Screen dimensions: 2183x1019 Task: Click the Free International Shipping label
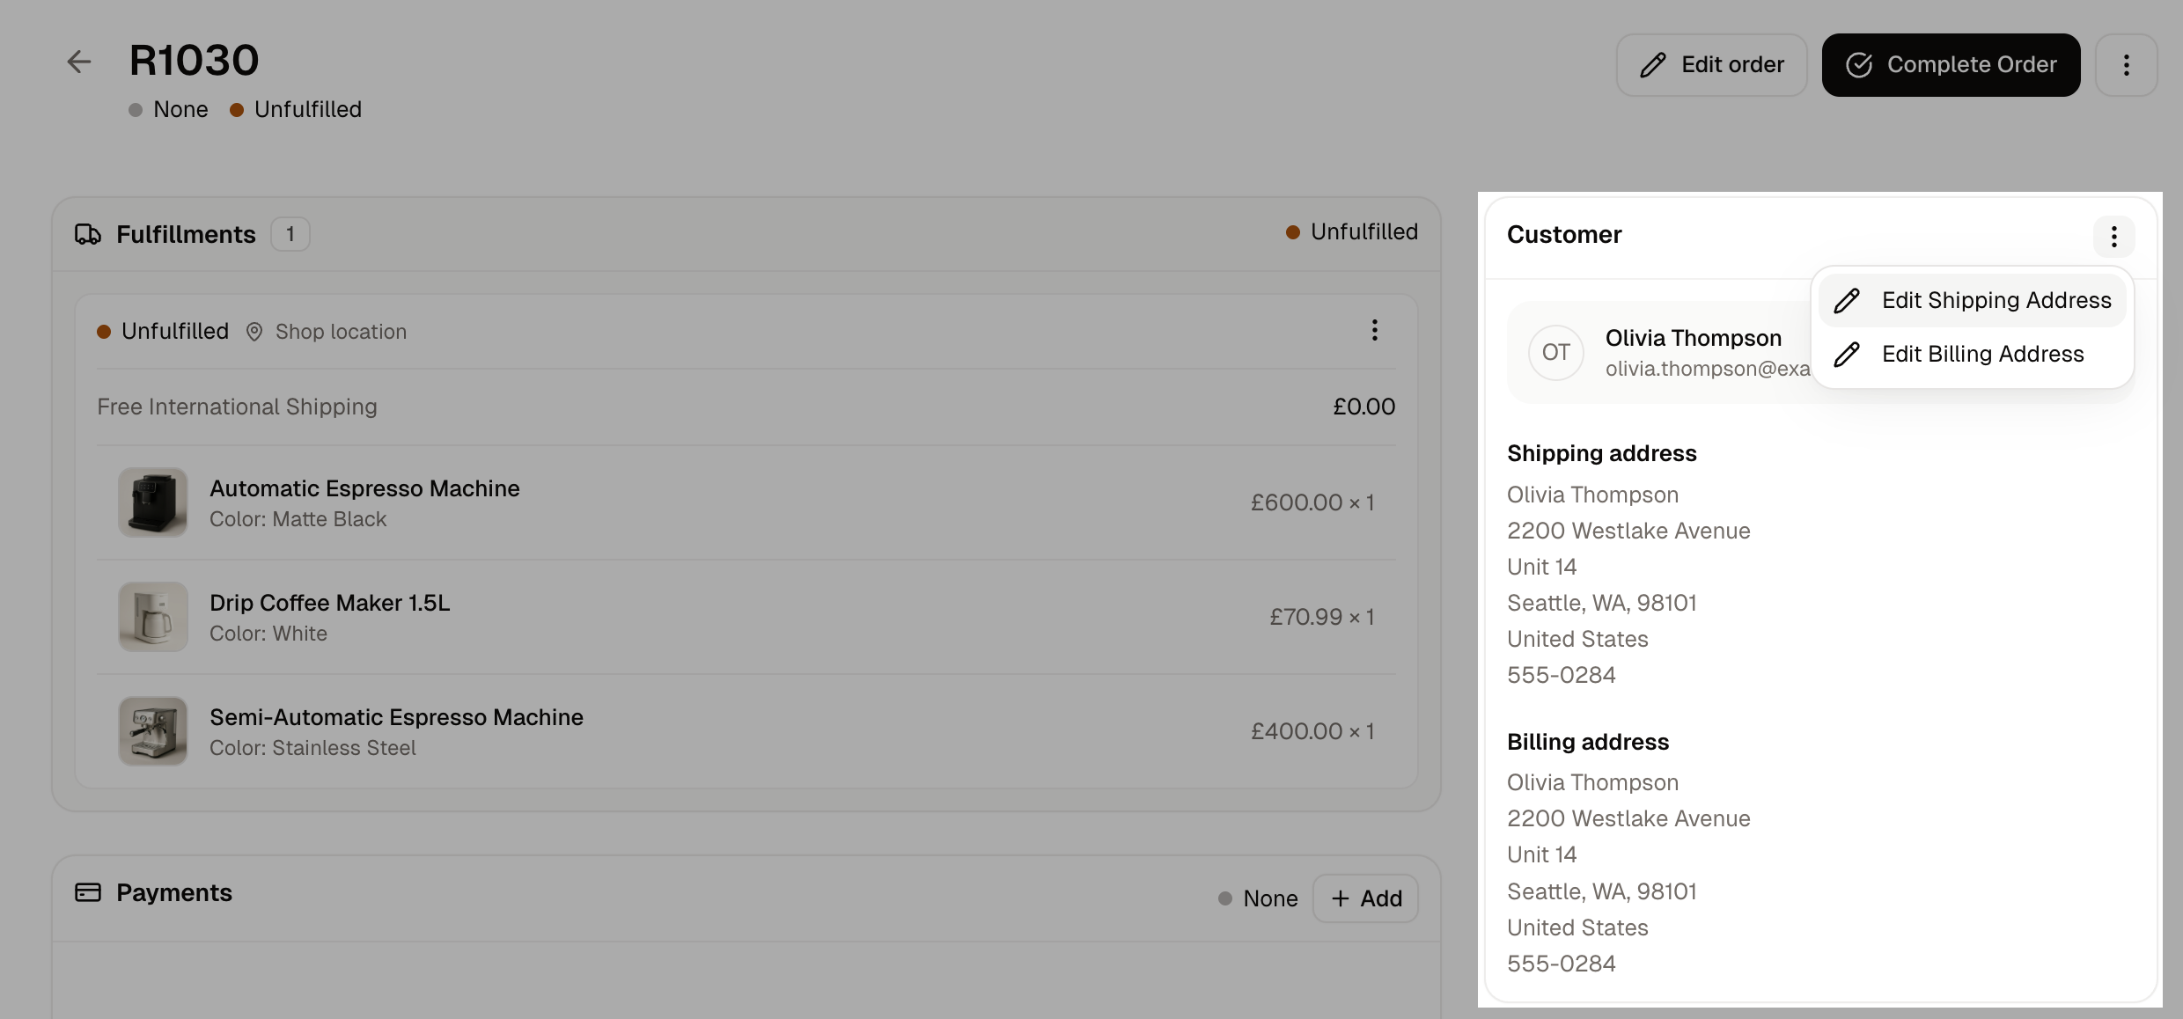[x=237, y=407]
